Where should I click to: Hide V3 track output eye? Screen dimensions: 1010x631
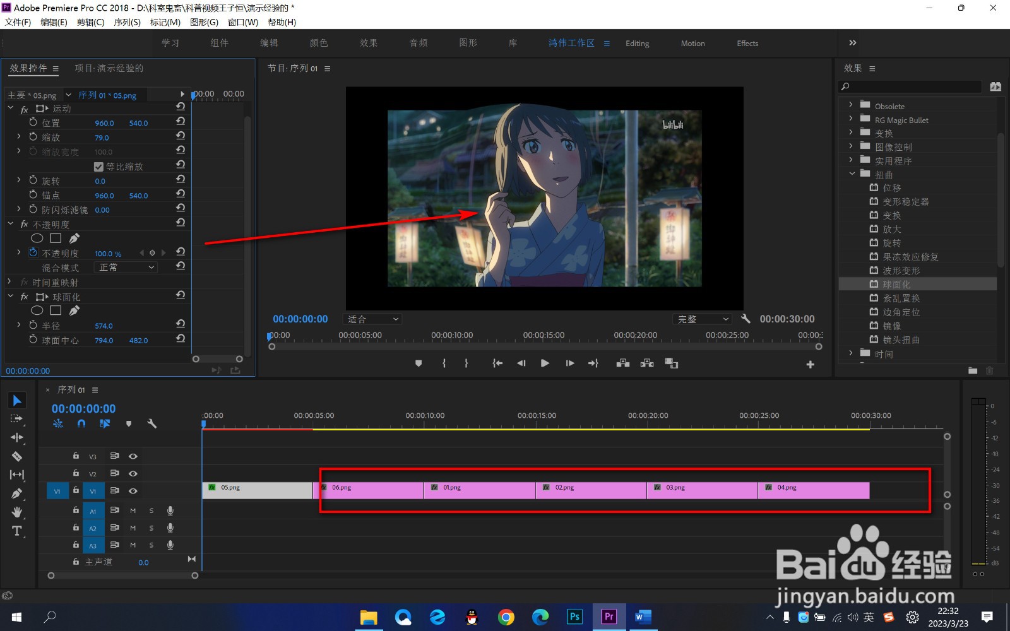click(x=133, y=456)
